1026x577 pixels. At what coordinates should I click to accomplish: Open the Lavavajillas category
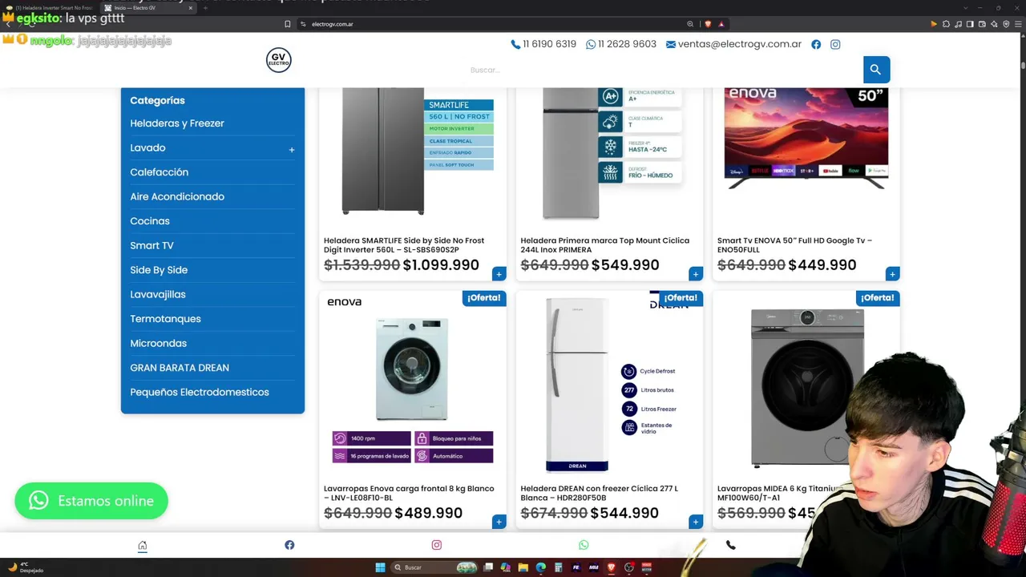pos(158,294)
